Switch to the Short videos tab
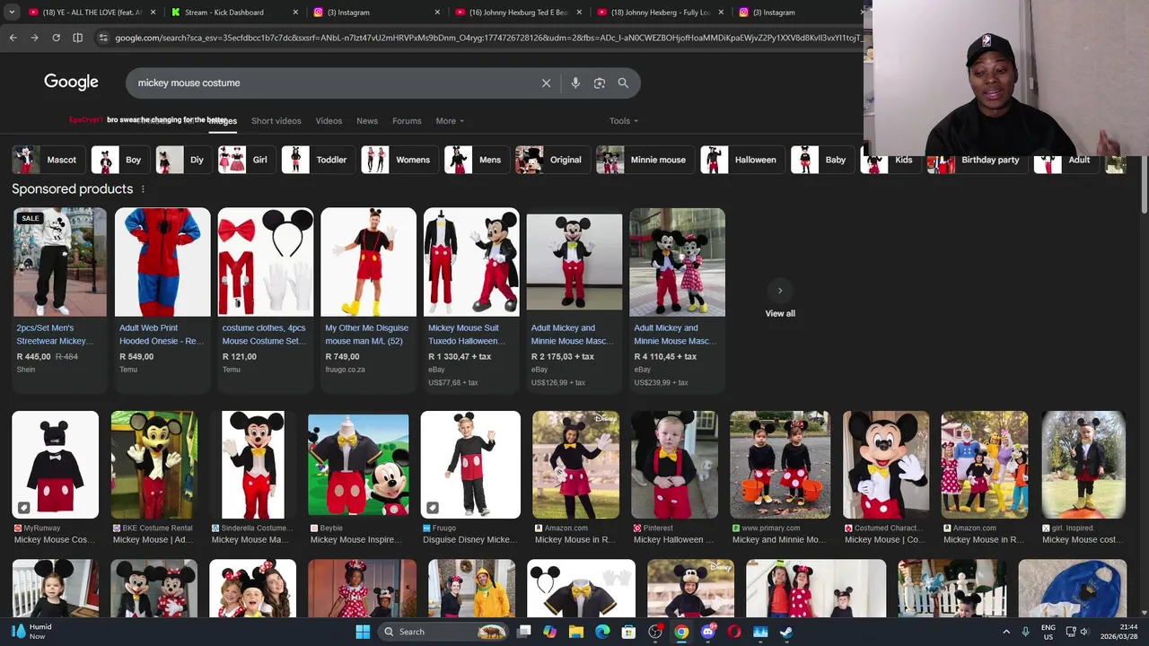Screen dimensions: 1149x646 coord(276,121)
